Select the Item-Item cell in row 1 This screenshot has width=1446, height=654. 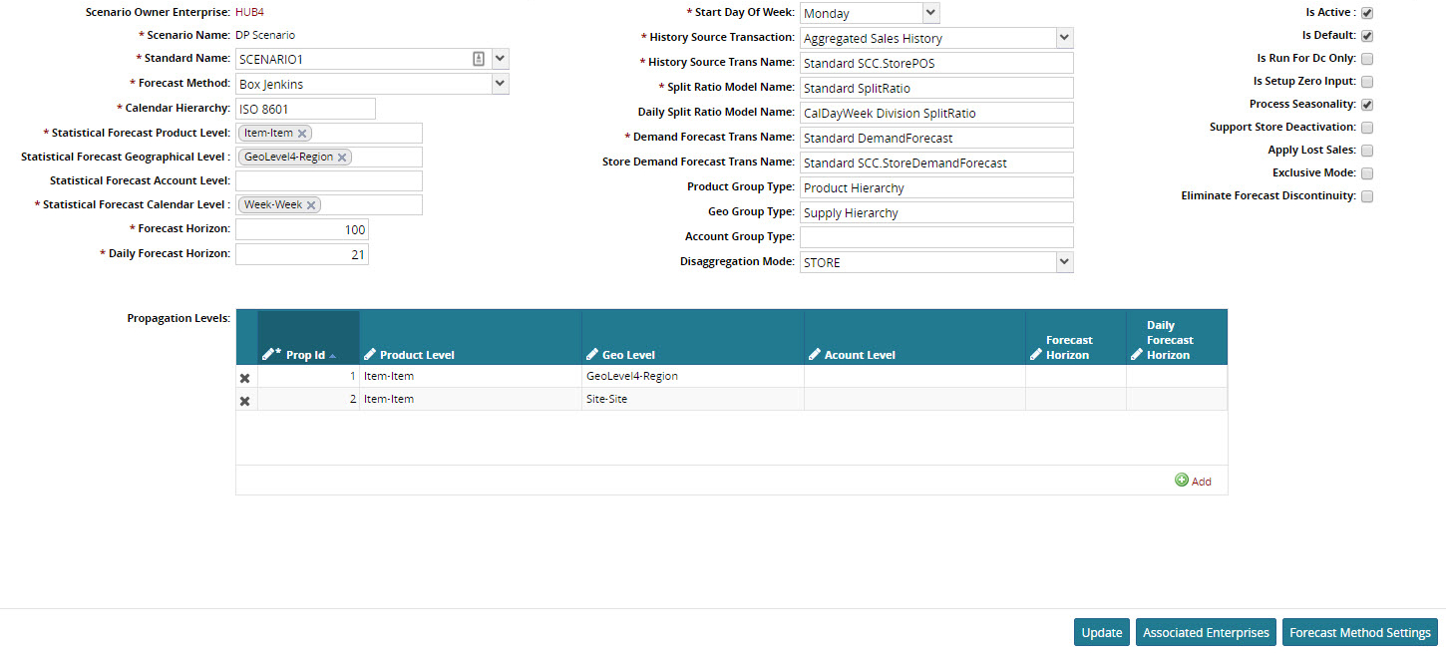(471, 376)
